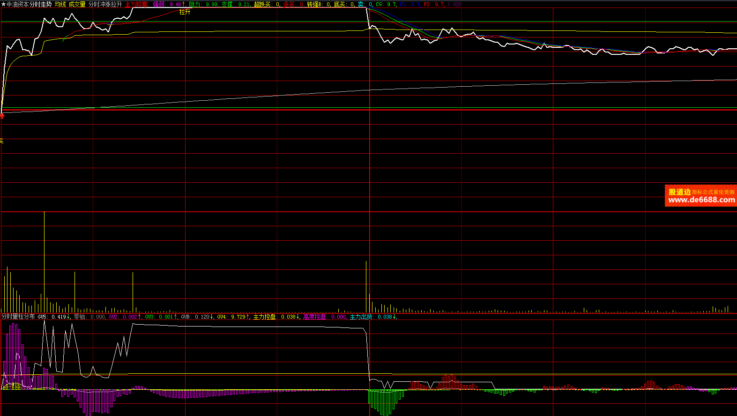This screenshot has height=416, width=737.
Task: Select the 均线 indicator label
Action: click(60, 4)
